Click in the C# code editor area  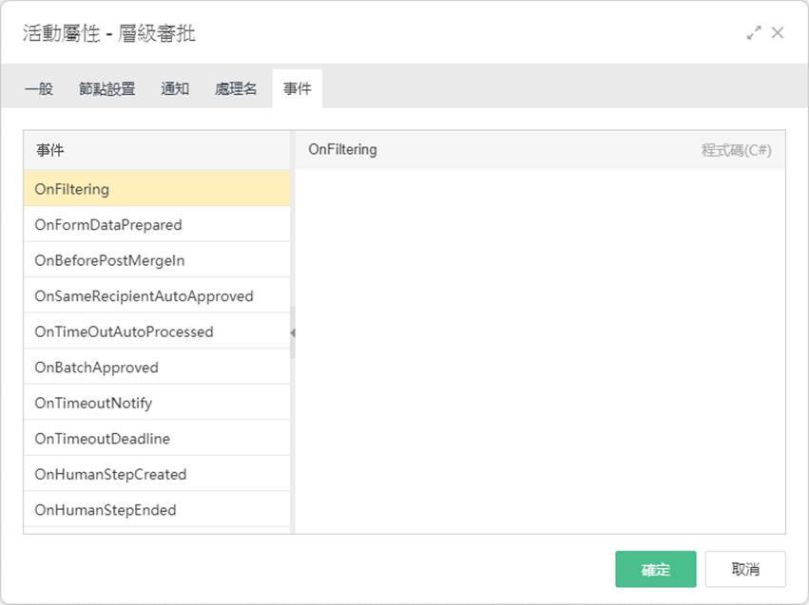coord(540,351)
